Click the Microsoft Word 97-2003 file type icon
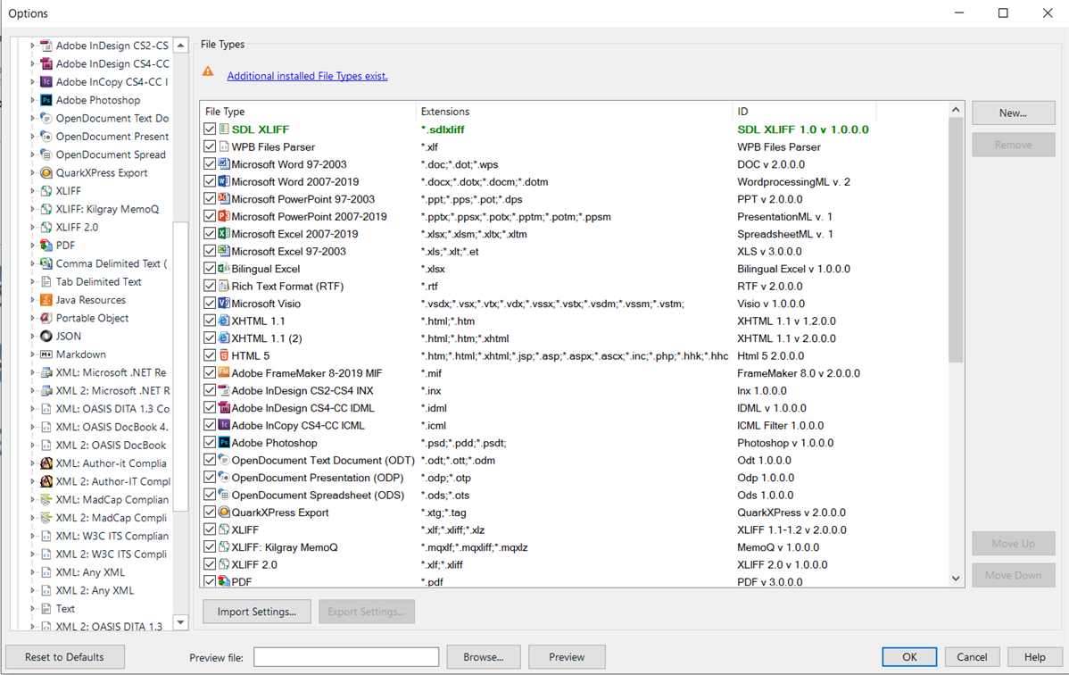This screenshot has width=1069, height=675. [222, 163]
